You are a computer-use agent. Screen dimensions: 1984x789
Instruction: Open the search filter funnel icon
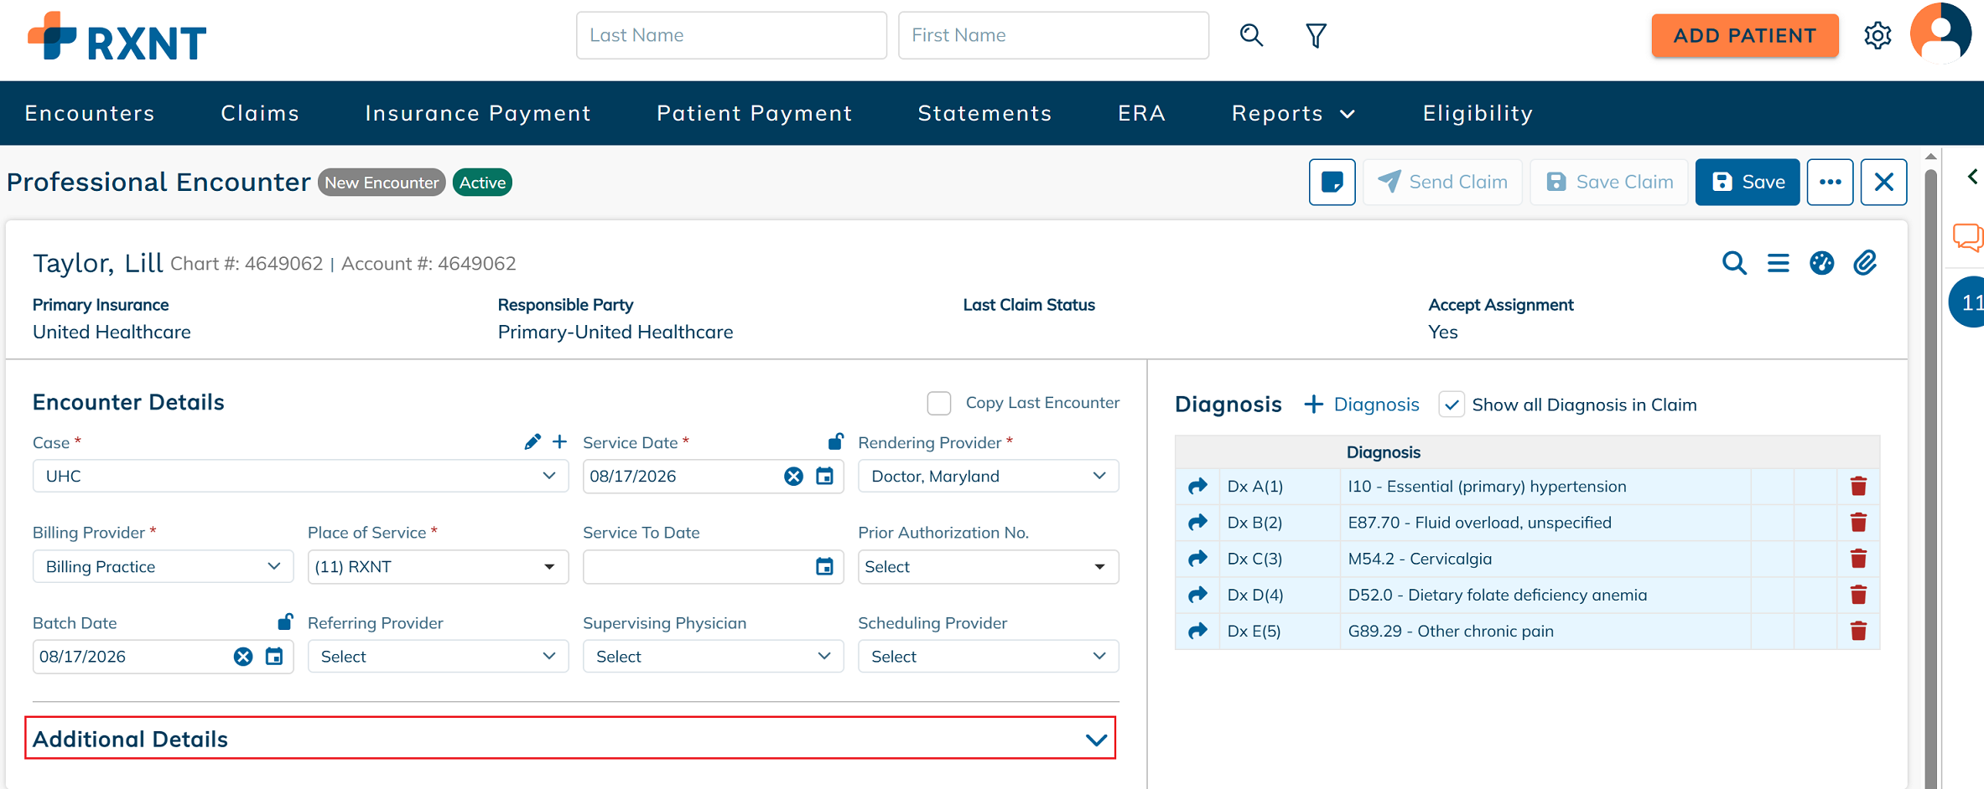coord(1316,35)
